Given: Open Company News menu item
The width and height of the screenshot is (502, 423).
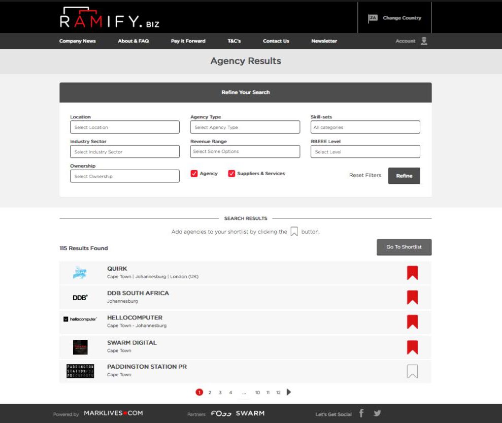Looking at the screenshot, I should point(78,41).
